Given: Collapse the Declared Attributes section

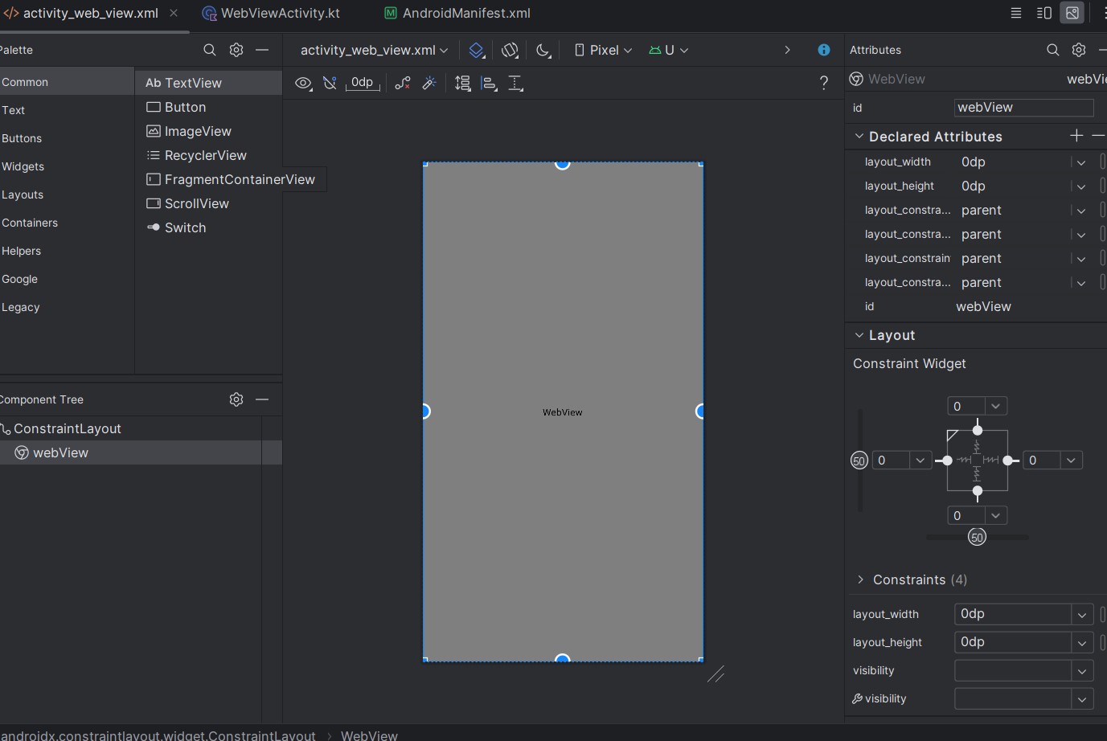Looking at the screenshot, I should (859, 136).
